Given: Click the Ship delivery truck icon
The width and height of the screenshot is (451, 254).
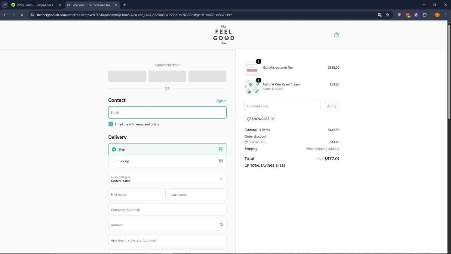Looking at the screenshot, I should coord(221,149).
